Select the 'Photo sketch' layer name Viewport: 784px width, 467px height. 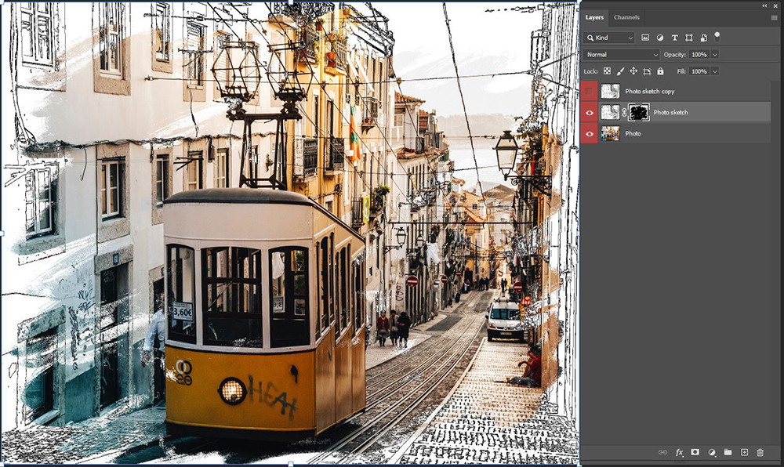tap(670, 112)
